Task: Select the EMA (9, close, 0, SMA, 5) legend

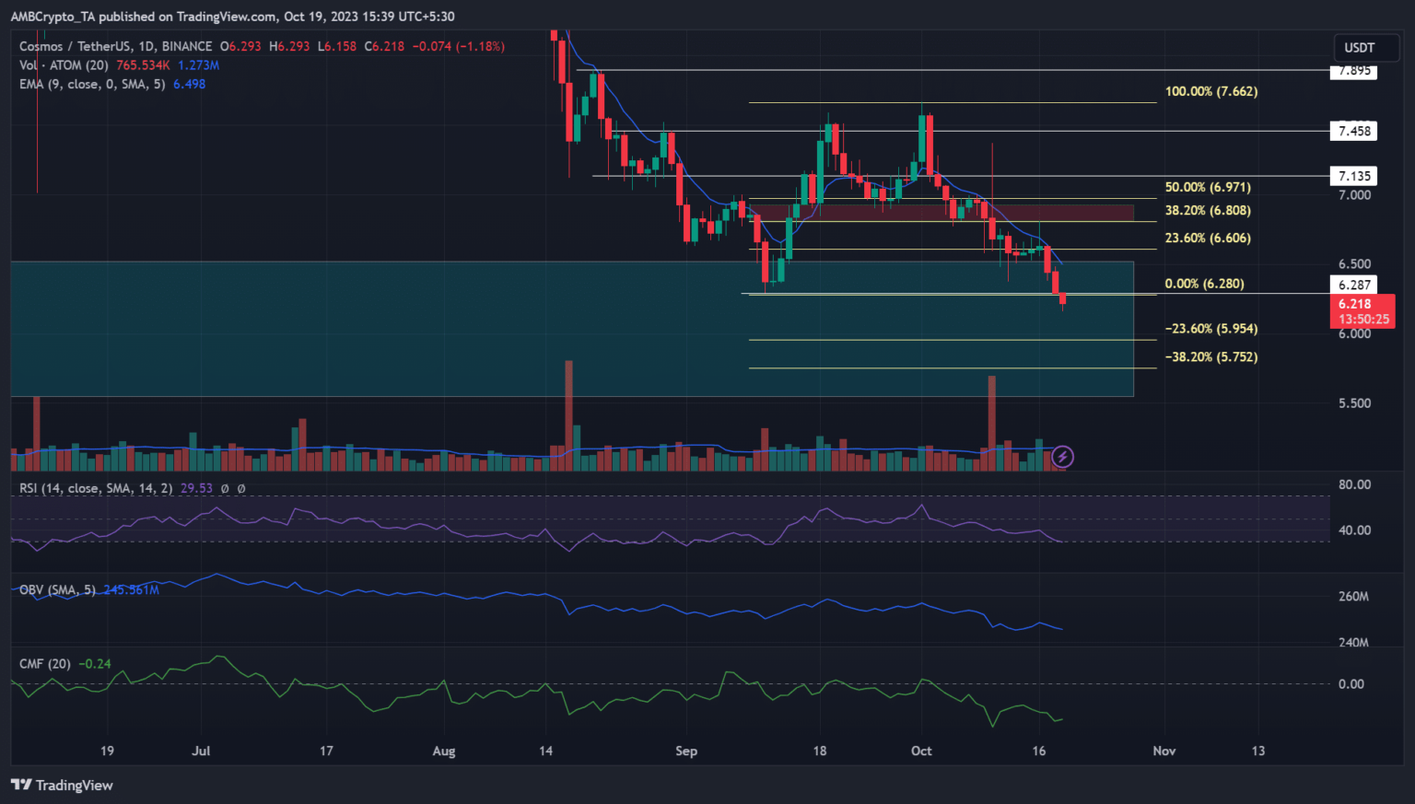Action: pos(92,84)
